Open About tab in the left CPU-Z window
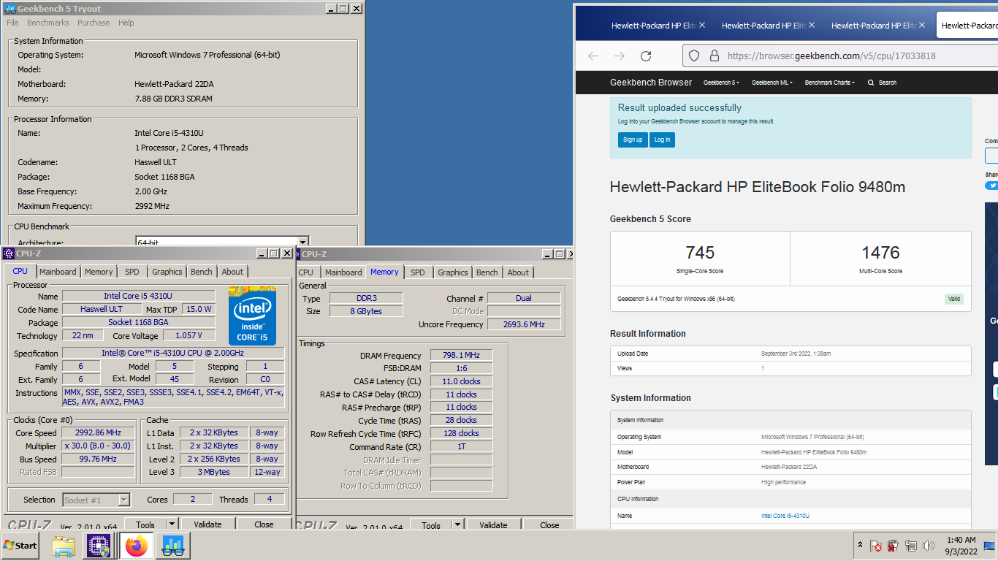Screen dimensions: 998x561 233,272
